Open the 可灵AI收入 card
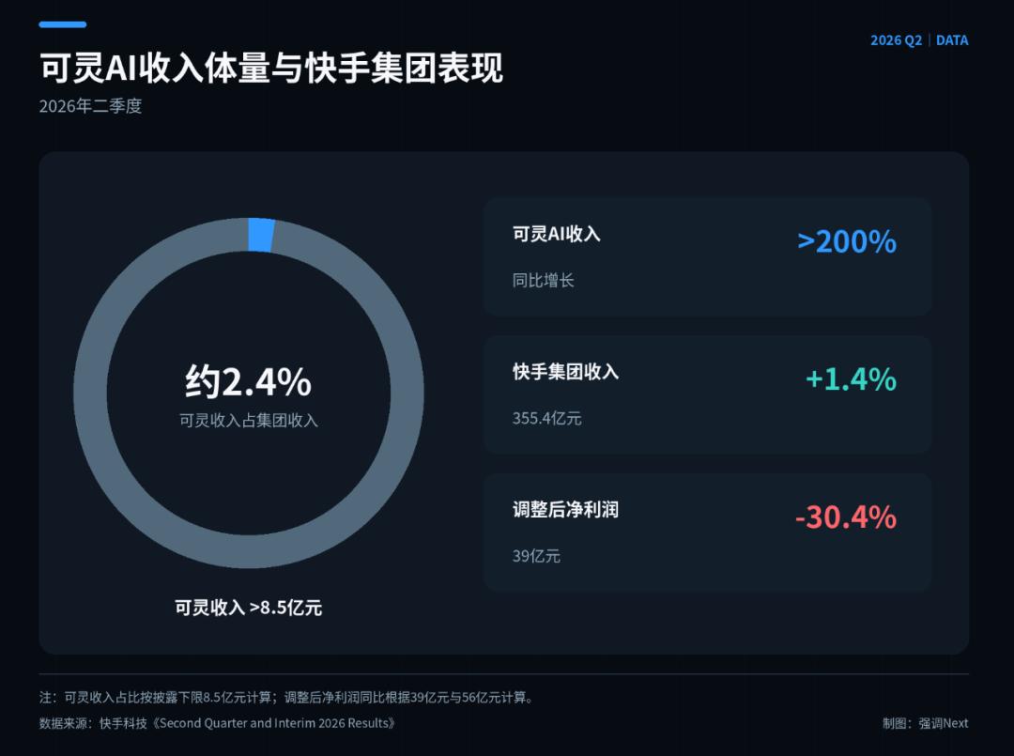Viewport: 1014px width, 756px height. [708, 256]
